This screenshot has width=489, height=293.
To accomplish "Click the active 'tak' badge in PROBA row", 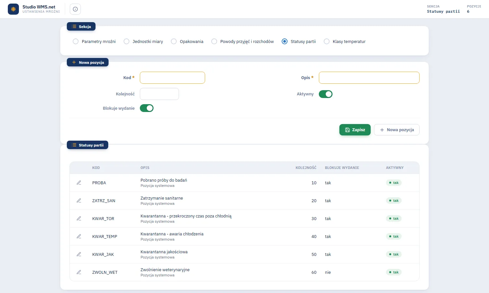I will tap(394, 183).
